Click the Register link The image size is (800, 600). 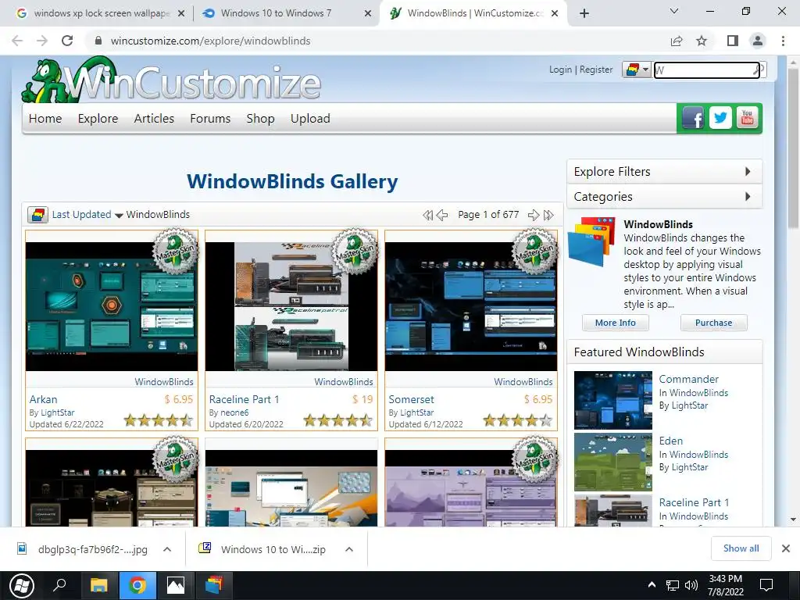pos(596,70)
